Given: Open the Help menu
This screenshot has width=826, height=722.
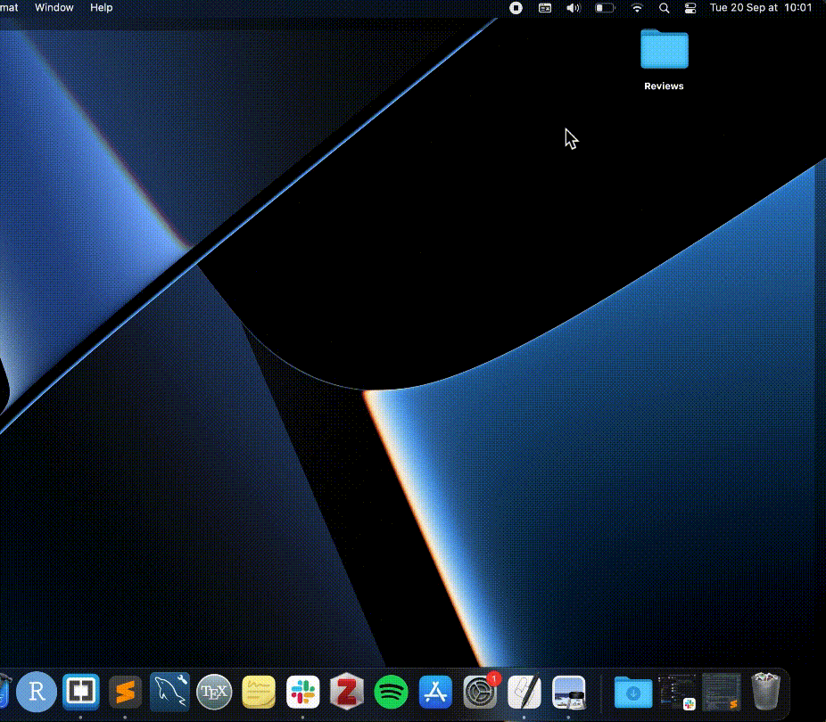Looking at the screenshot, I should (102, 8).
